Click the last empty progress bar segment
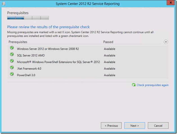Image resolution: width=177 pixels, height=134 pixels. click(x=45, y=18)
